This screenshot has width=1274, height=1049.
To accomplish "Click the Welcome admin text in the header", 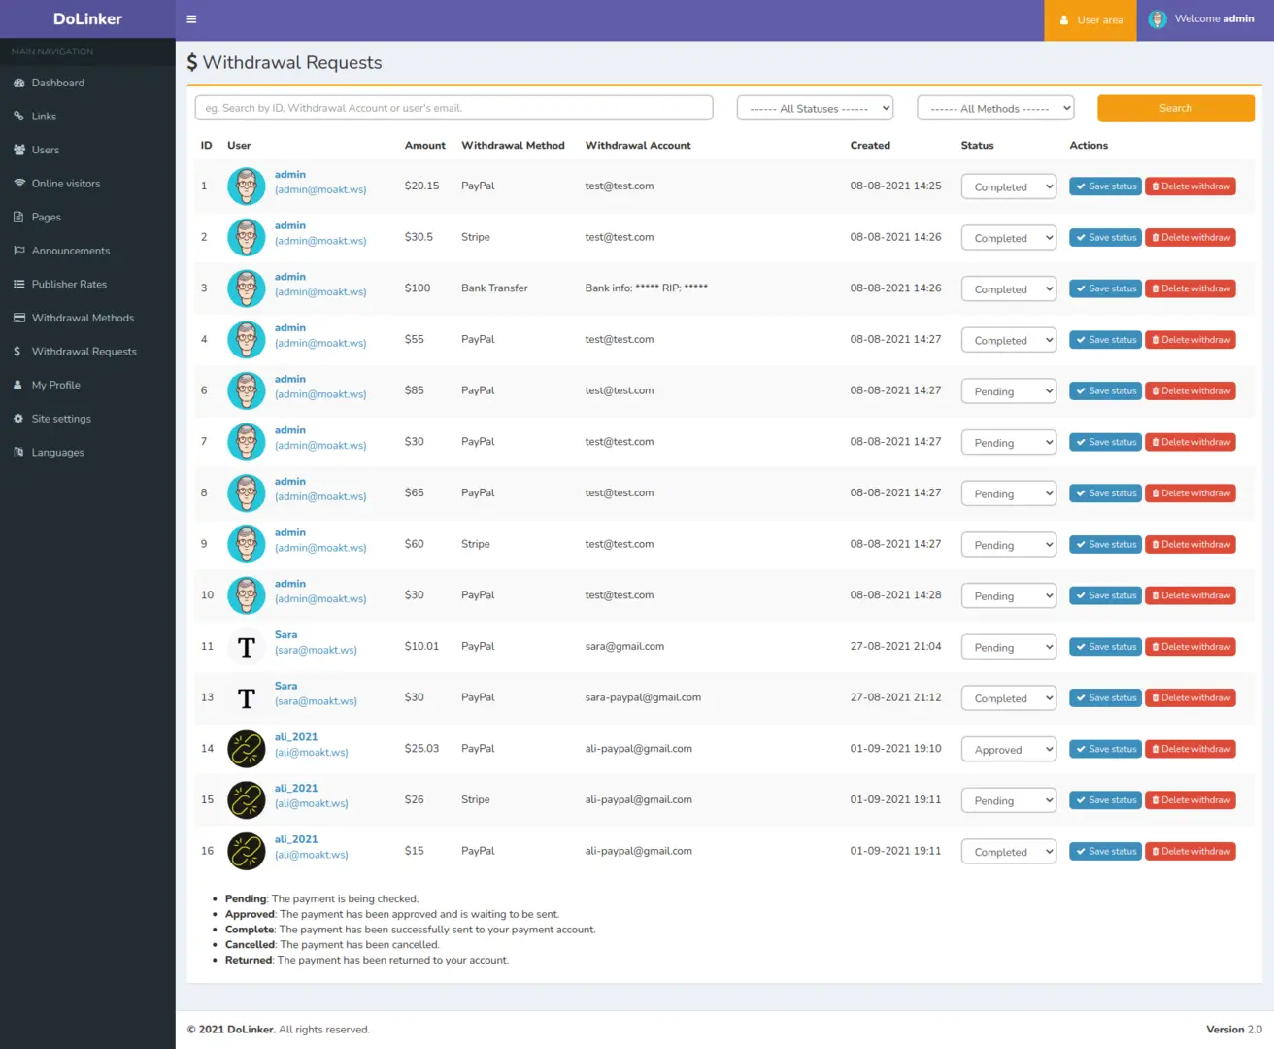I will pyautogui.click(x=1215, y=18).
